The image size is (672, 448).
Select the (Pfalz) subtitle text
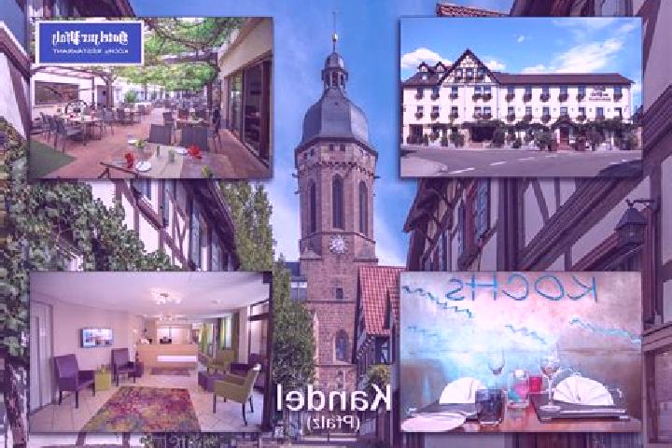pos(333,423)
